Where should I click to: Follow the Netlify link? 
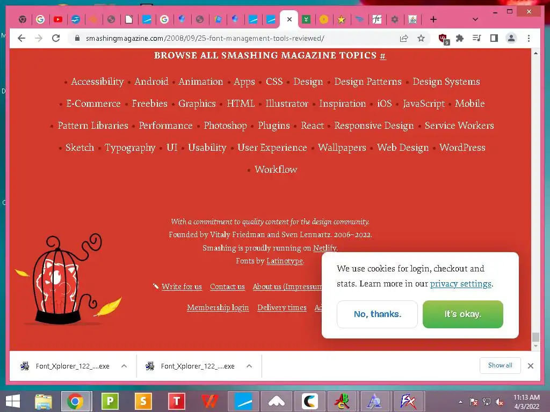pos(324,248)
